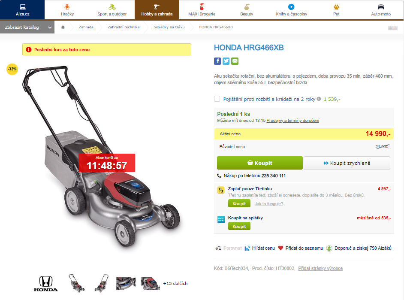
Task: Click Doporuč a získej 750 Alzáků icon
Action: point(329,248)
